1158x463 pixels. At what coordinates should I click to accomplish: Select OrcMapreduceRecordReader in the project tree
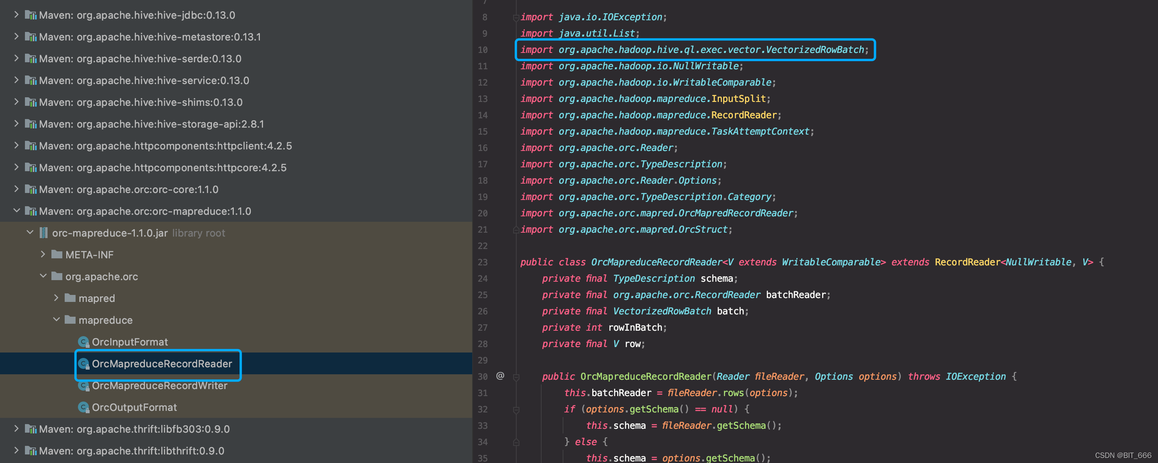[162, 364]
